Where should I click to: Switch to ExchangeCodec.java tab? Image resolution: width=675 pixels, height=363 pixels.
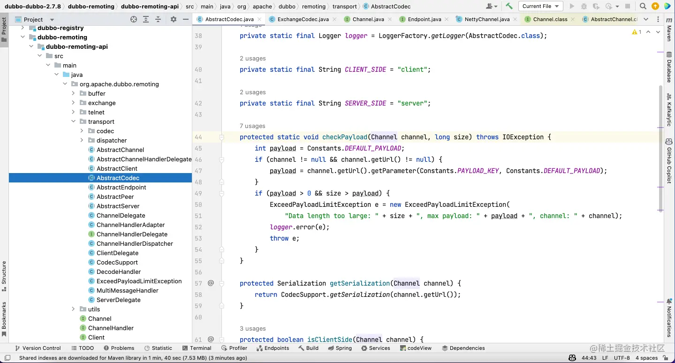coord(303,19)
